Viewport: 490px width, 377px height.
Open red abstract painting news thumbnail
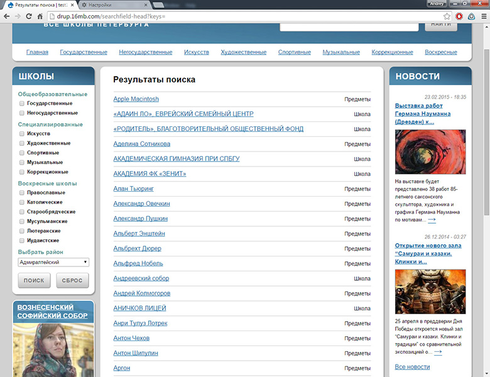[430, 152]
